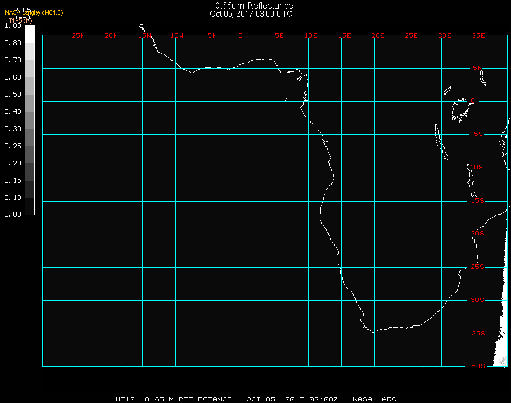Click the 15S latitude label
Screen dimensions: 511x403
[x=478, y=200]
